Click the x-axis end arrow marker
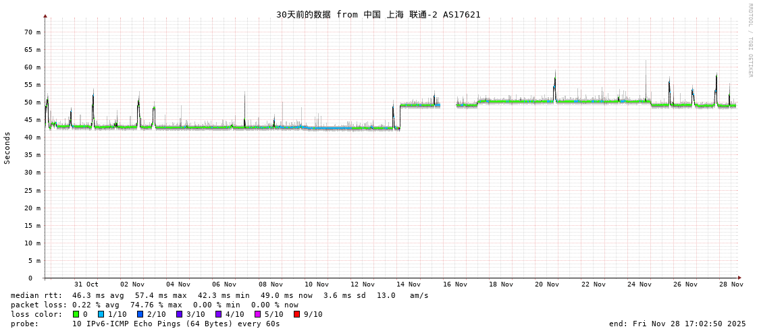Viewport: 757px width, 333px height. pos(739,278)
